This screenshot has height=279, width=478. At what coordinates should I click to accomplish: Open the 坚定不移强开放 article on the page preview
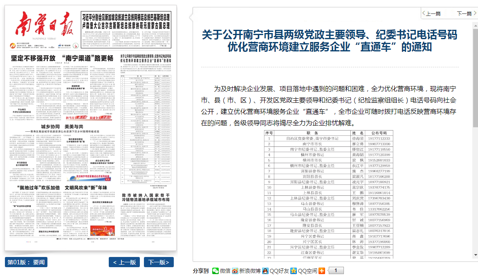coord(62,58)
